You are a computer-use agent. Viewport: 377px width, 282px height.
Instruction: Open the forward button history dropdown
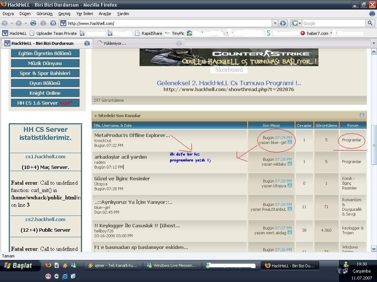click(25, 23)
